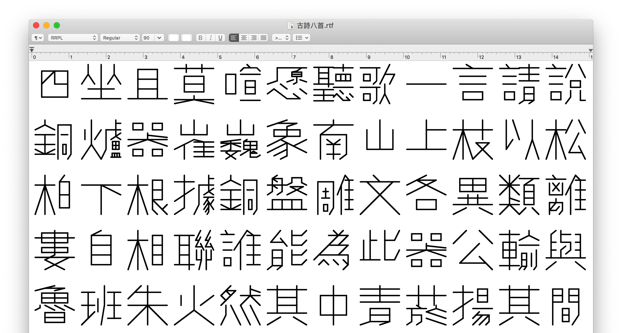Open the list bullets and numbering menu
Screen dimensions: 622x333
pos(301,38)
